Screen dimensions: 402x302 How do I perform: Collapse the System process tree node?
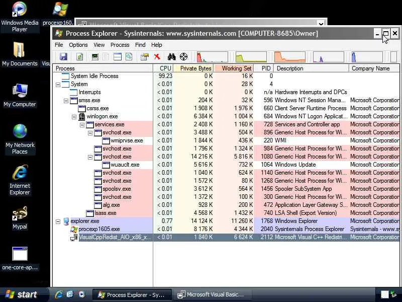[58, 85]
